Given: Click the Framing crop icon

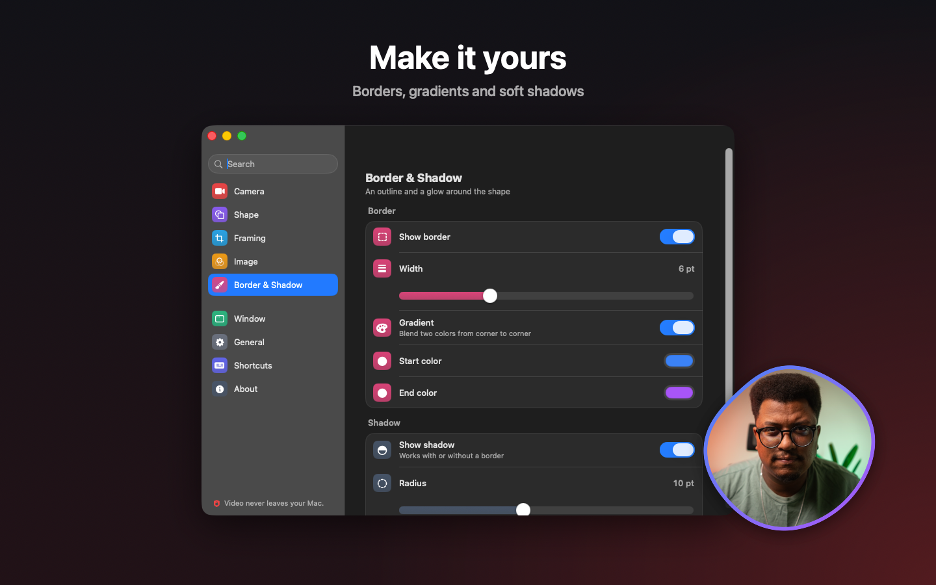Looking at the screenshot, I should pyautogui.click(x=220, y=238).
